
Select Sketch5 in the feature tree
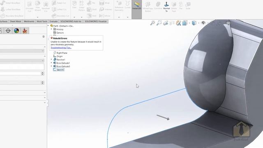58,69
